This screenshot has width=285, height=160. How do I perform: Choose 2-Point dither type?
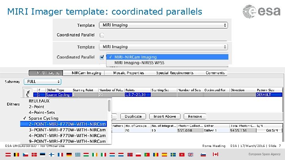pyautogui.click(x=36, y=107)
